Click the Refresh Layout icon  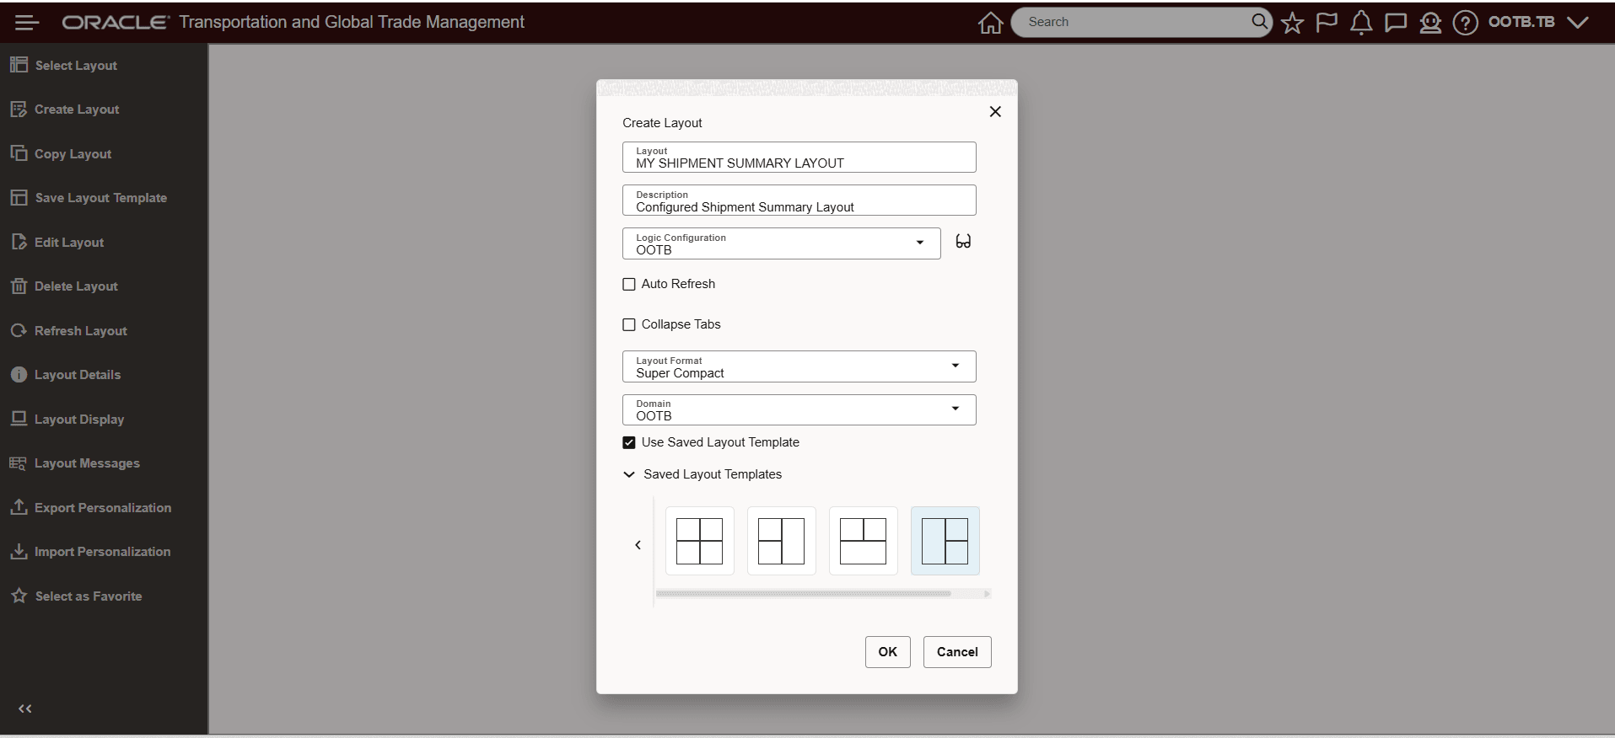coord(19,330)
